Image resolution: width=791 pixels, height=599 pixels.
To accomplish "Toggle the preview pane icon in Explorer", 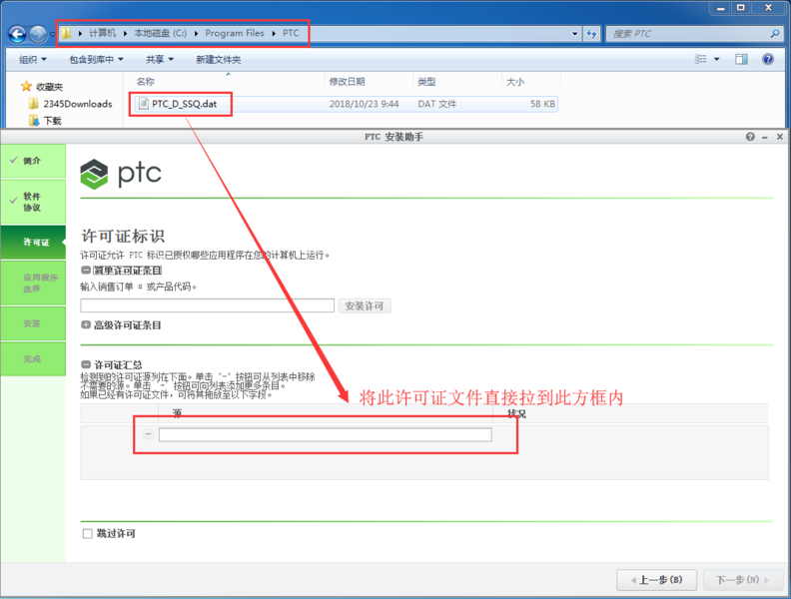I will tap(741, 60).
